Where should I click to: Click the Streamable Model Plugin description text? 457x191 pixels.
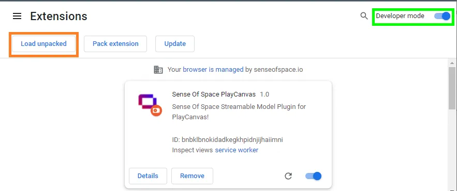[239, 112]
